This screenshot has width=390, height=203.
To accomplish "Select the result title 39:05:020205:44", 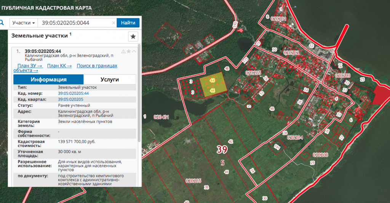I will click(x=43, y=51).
